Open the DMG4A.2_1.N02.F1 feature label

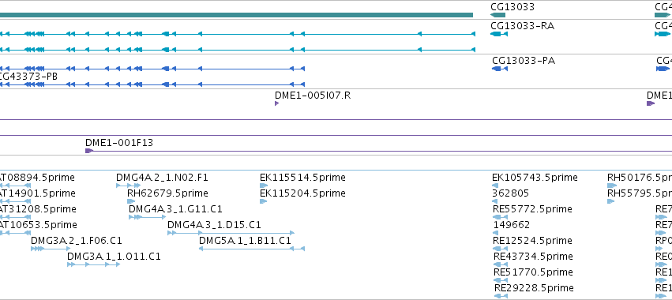pyautogui.click(x=162, y=178)
